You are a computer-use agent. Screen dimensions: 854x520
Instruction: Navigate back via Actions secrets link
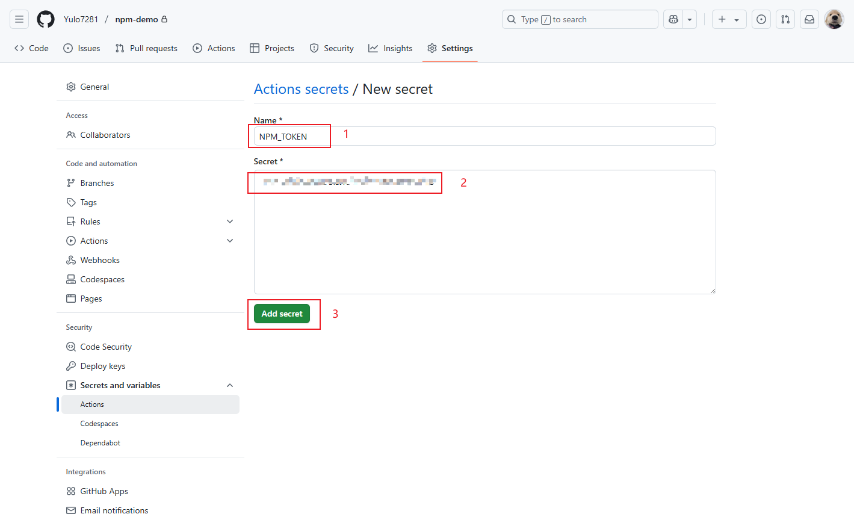[301, 88]
